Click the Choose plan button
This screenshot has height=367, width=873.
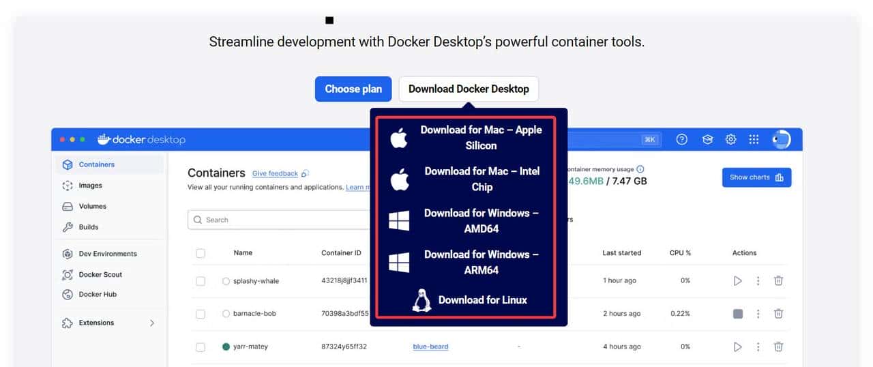point(353,89)
